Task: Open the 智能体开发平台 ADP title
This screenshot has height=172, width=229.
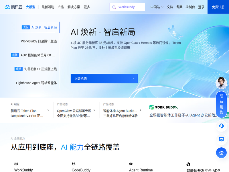Action: coord(203,170)
